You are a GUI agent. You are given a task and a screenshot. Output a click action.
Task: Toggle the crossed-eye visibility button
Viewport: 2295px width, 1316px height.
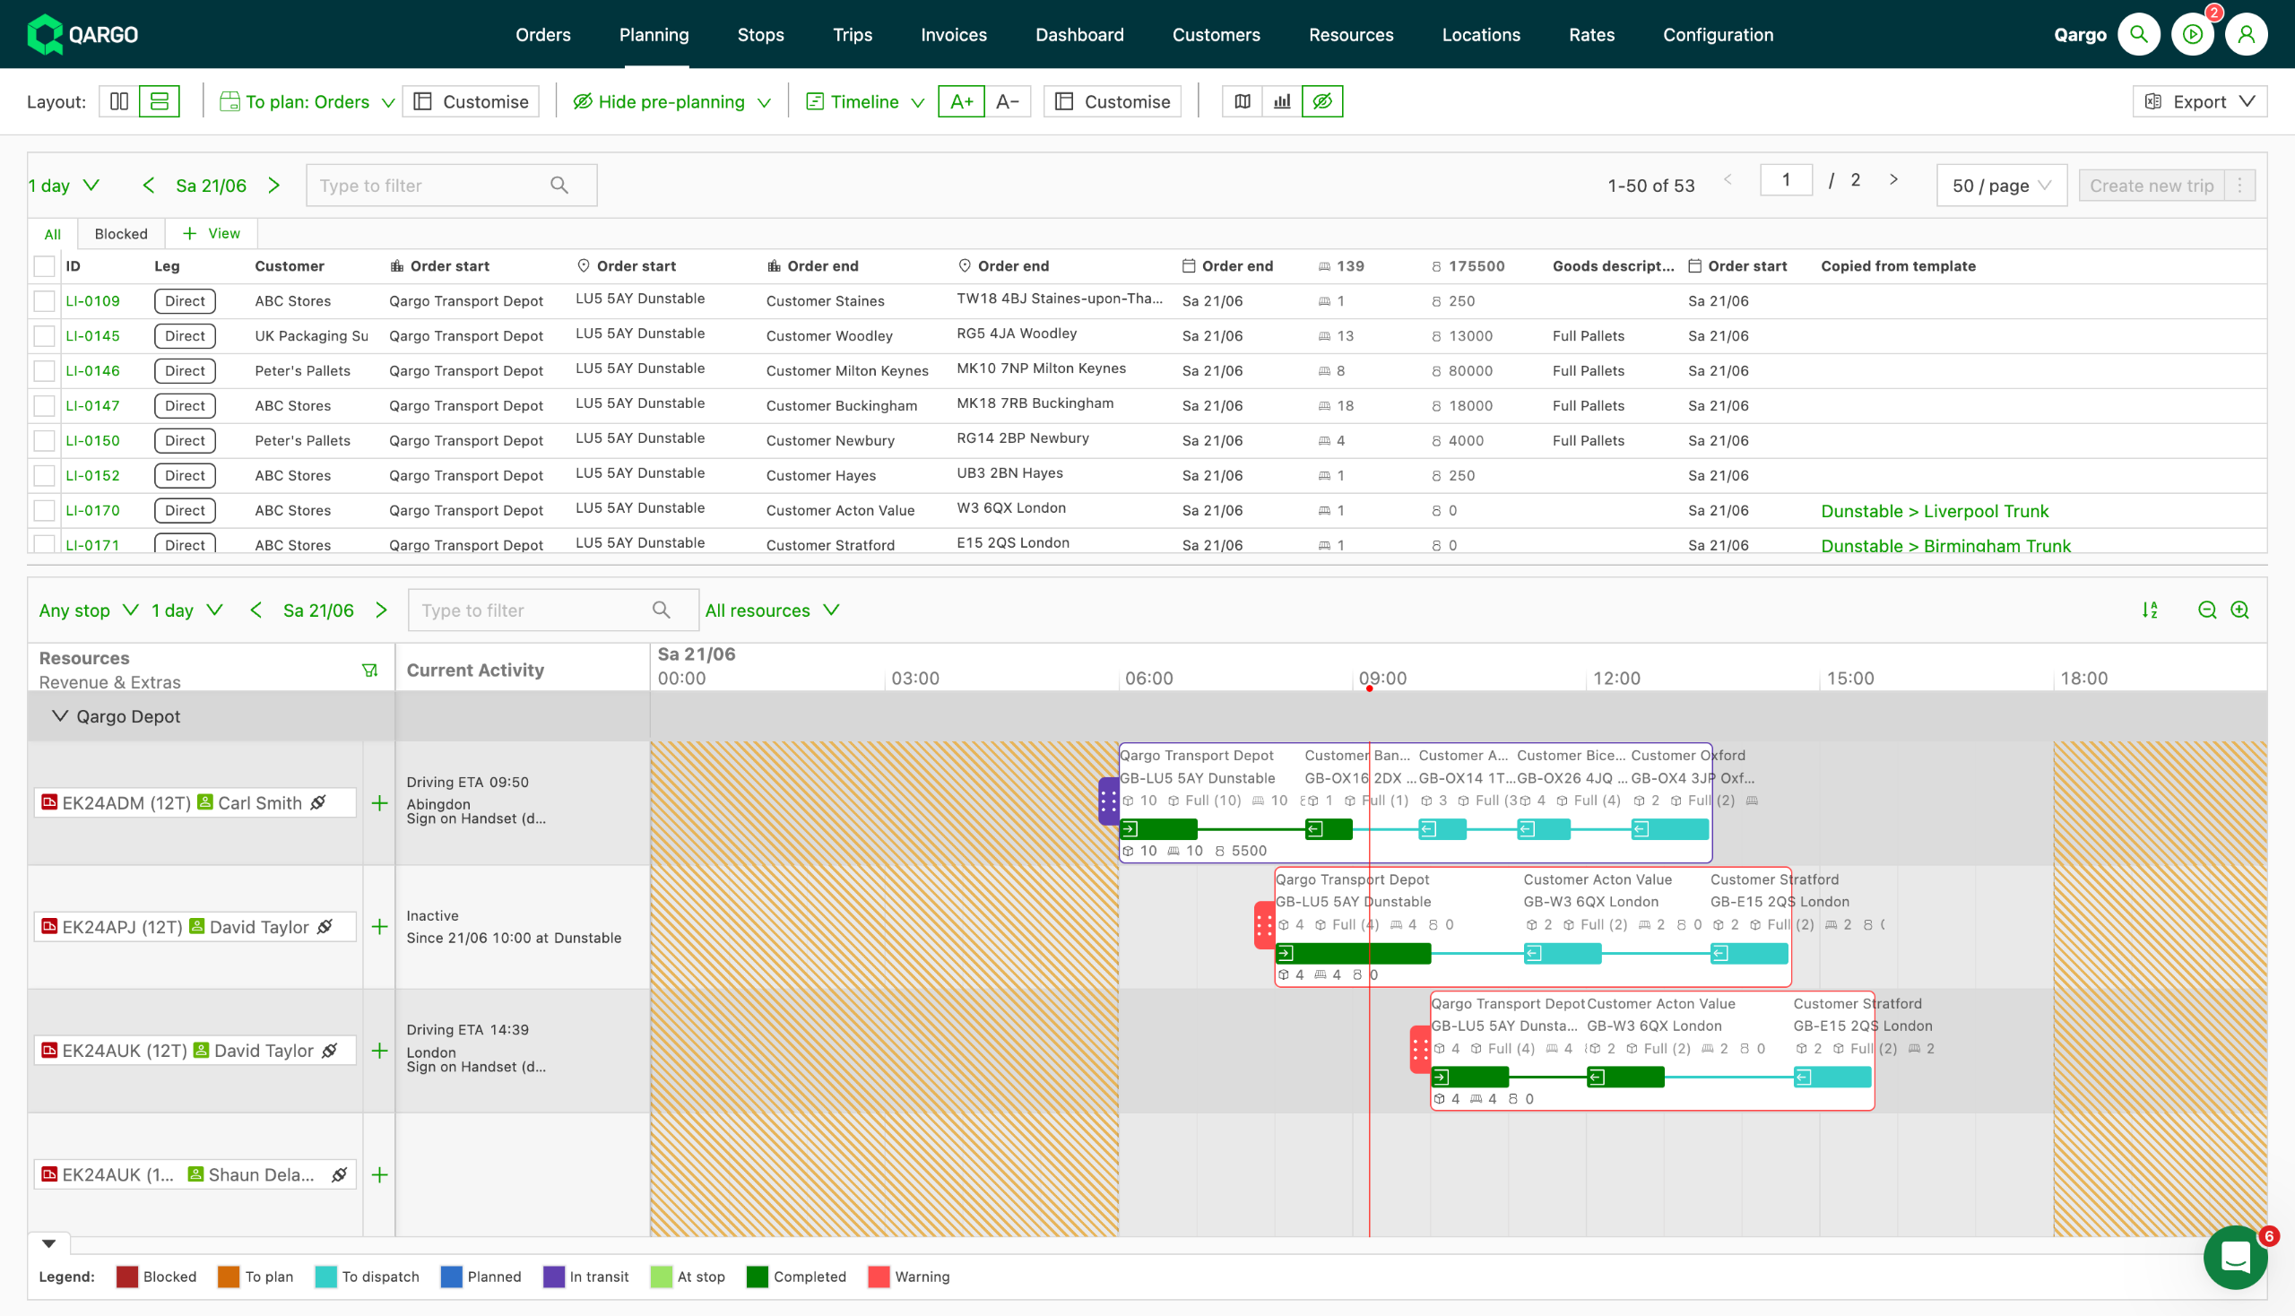[1321, 101]
